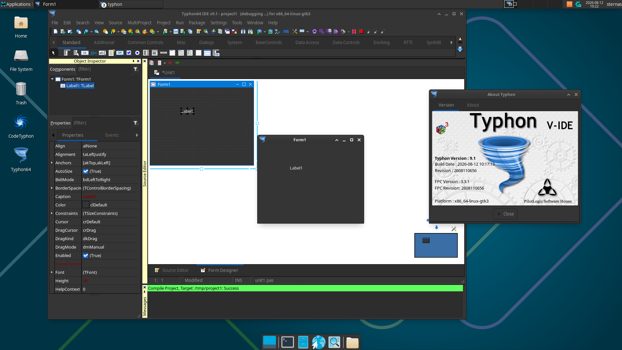Image resolution: width=622 pixels, height=350 pixels.
Task: Stop the running program with red square
Action: point(361,31)
